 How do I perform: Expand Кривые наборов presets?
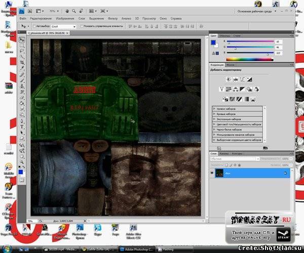[214, 114]
